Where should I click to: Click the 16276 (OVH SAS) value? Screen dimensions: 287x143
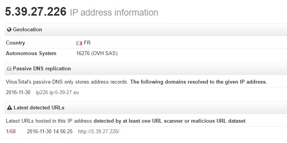tap(97, 54)
